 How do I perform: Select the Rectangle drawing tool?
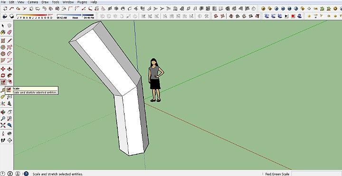(3, 41)
